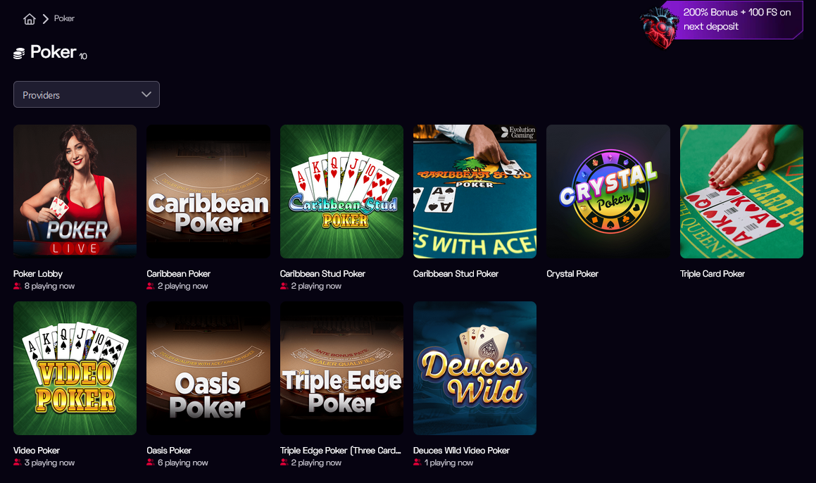
Task: Open the Providers dropdown
Action: point(87,94)
